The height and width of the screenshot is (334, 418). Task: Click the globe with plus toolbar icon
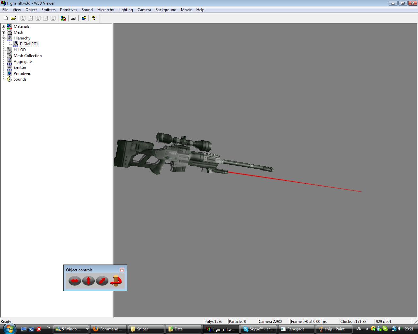pyautogui.click(x=84, y=18)
